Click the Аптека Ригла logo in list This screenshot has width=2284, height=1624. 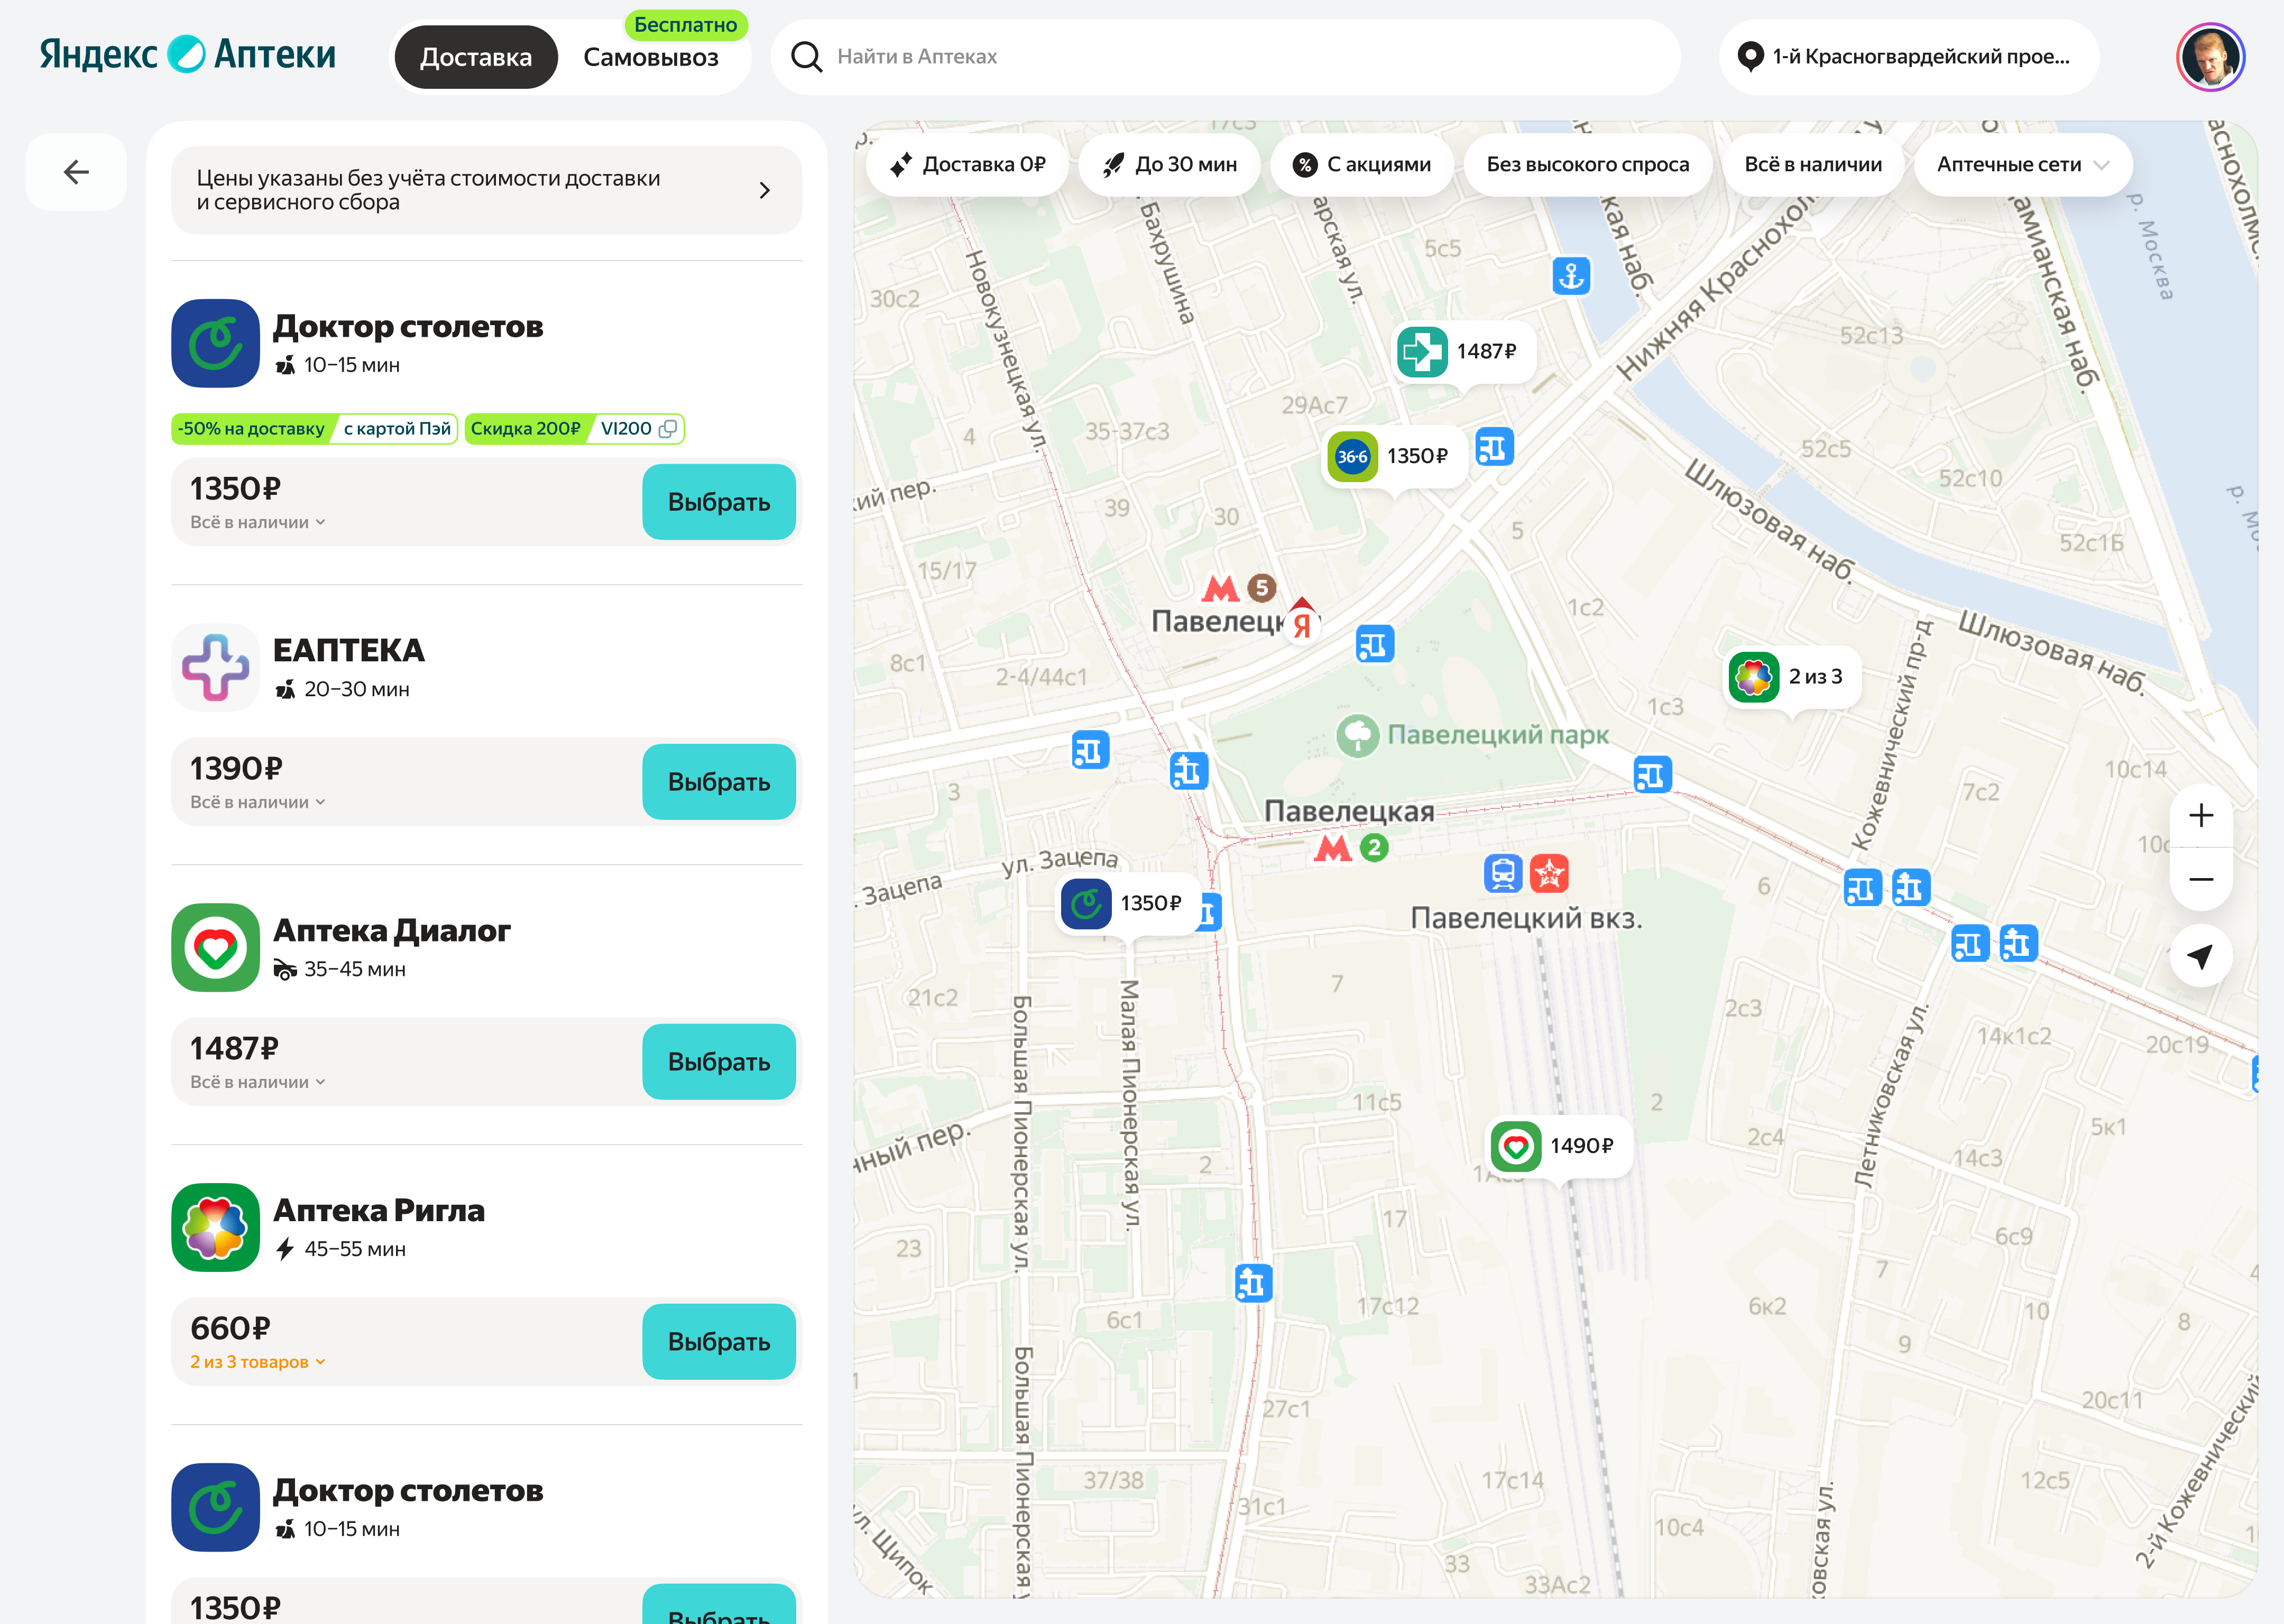[215, 1228]
